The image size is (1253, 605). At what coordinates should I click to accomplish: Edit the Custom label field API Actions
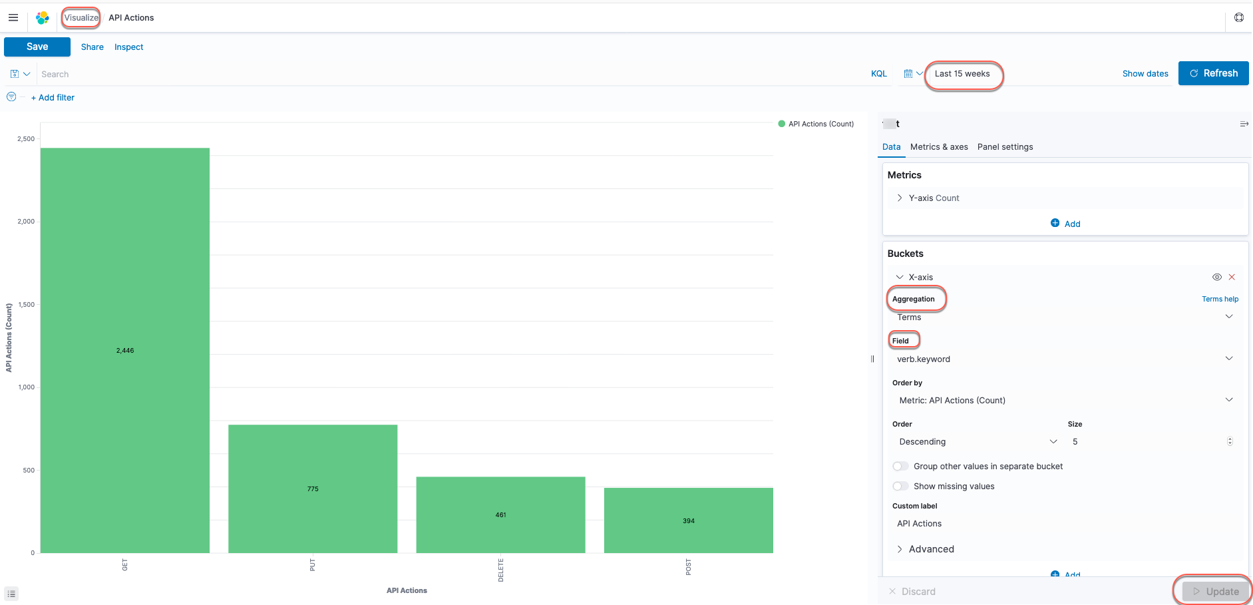point(1065,524)
